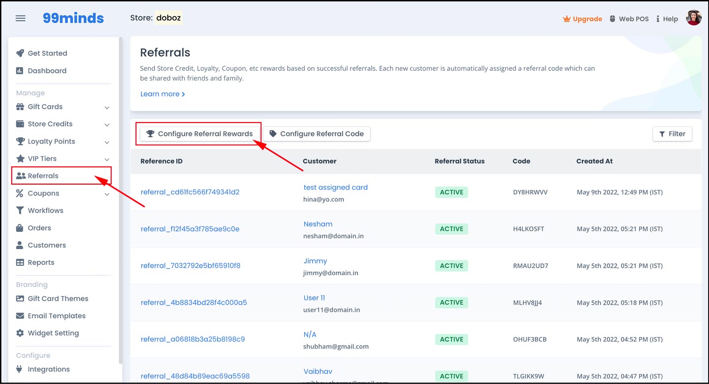Screen dimensions: 709x384
Task: Expand the Coupons submenu chevron
Action: [x=107, y=194]
